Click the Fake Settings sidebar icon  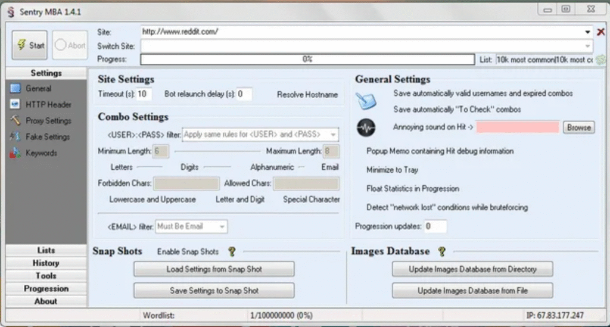tap(15, 136)
